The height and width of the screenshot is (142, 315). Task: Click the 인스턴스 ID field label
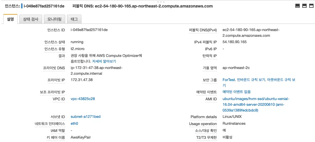56,30
